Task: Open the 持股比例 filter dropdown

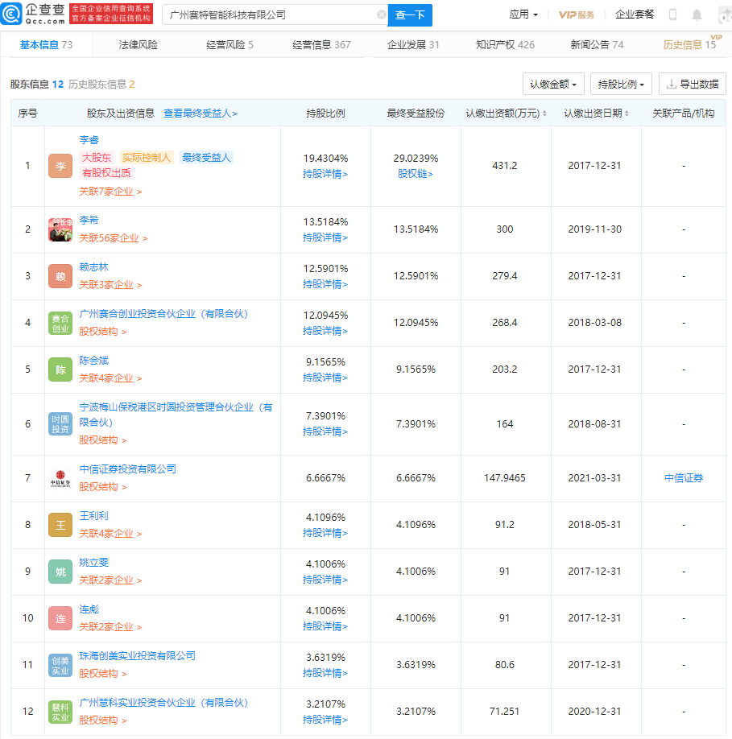Action: coord(621,84)
